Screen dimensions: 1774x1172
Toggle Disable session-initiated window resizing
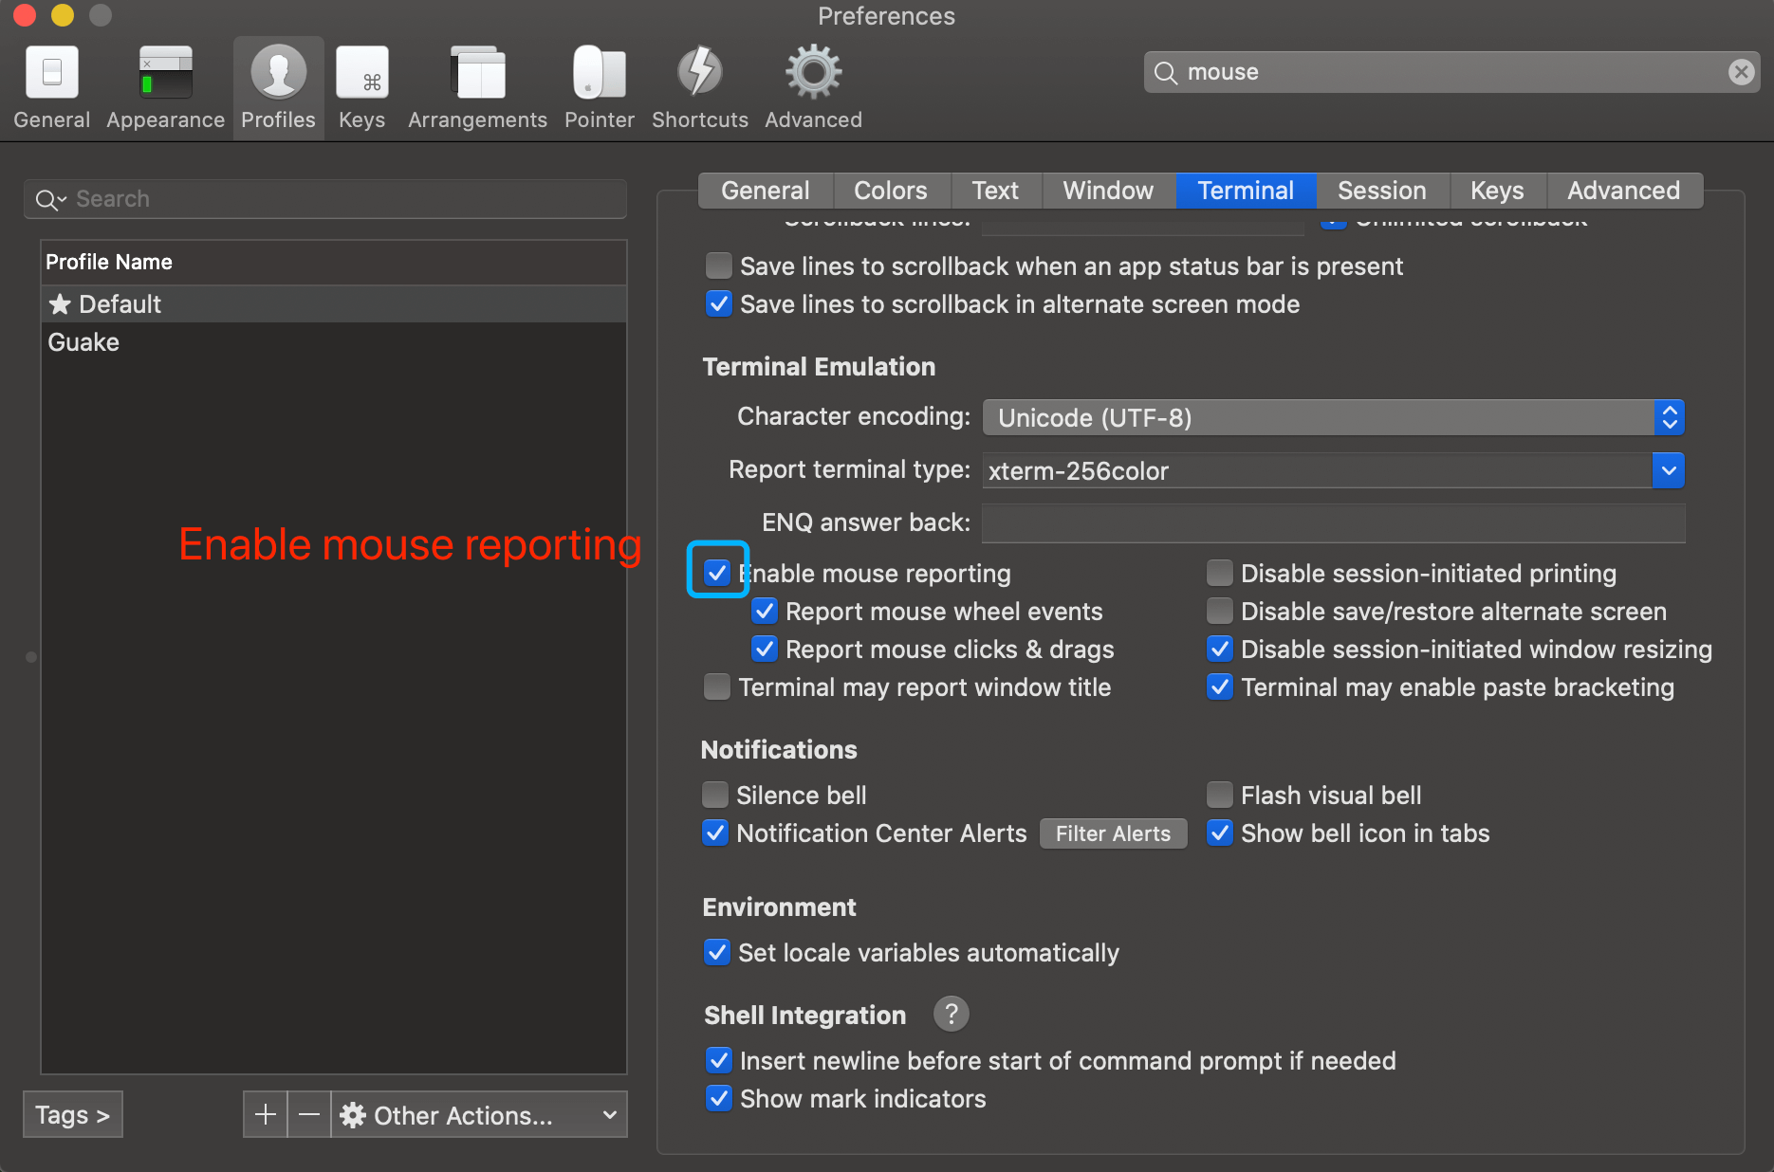(x=1220, y=649)
